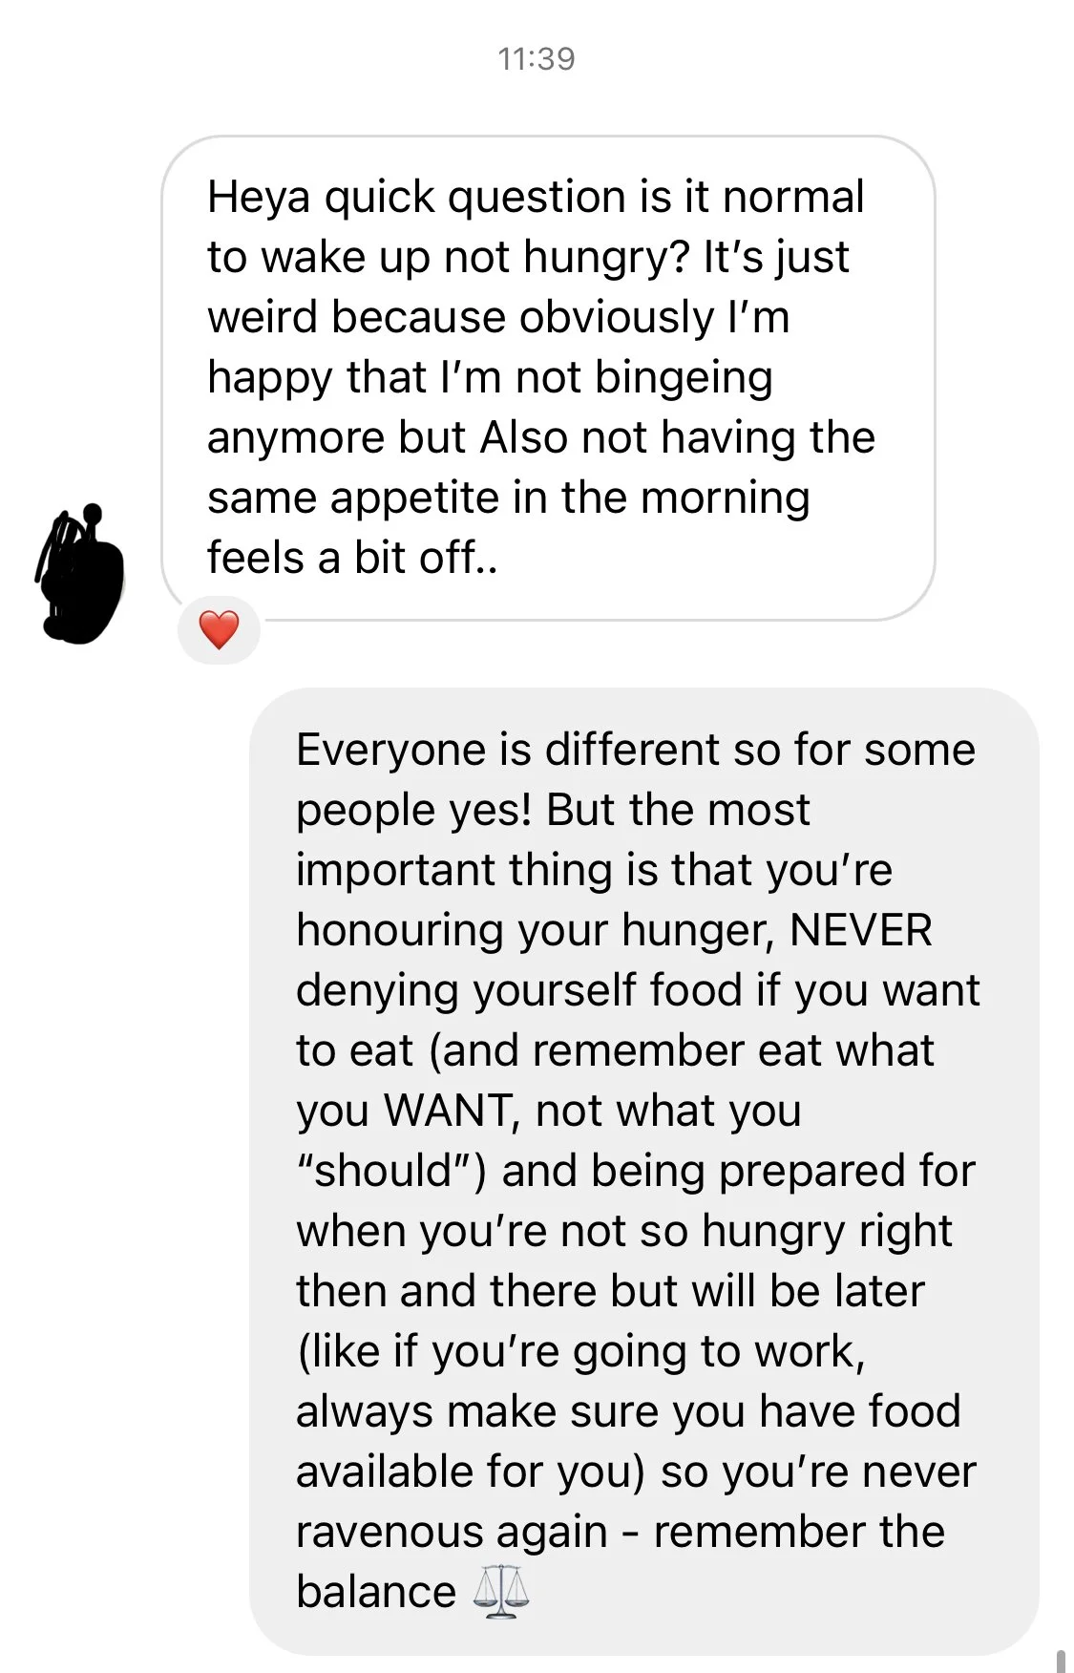This screenshot has height=1673, width=1074.
Task: Click 'feels a bit off..' text line
Action: 352,558
